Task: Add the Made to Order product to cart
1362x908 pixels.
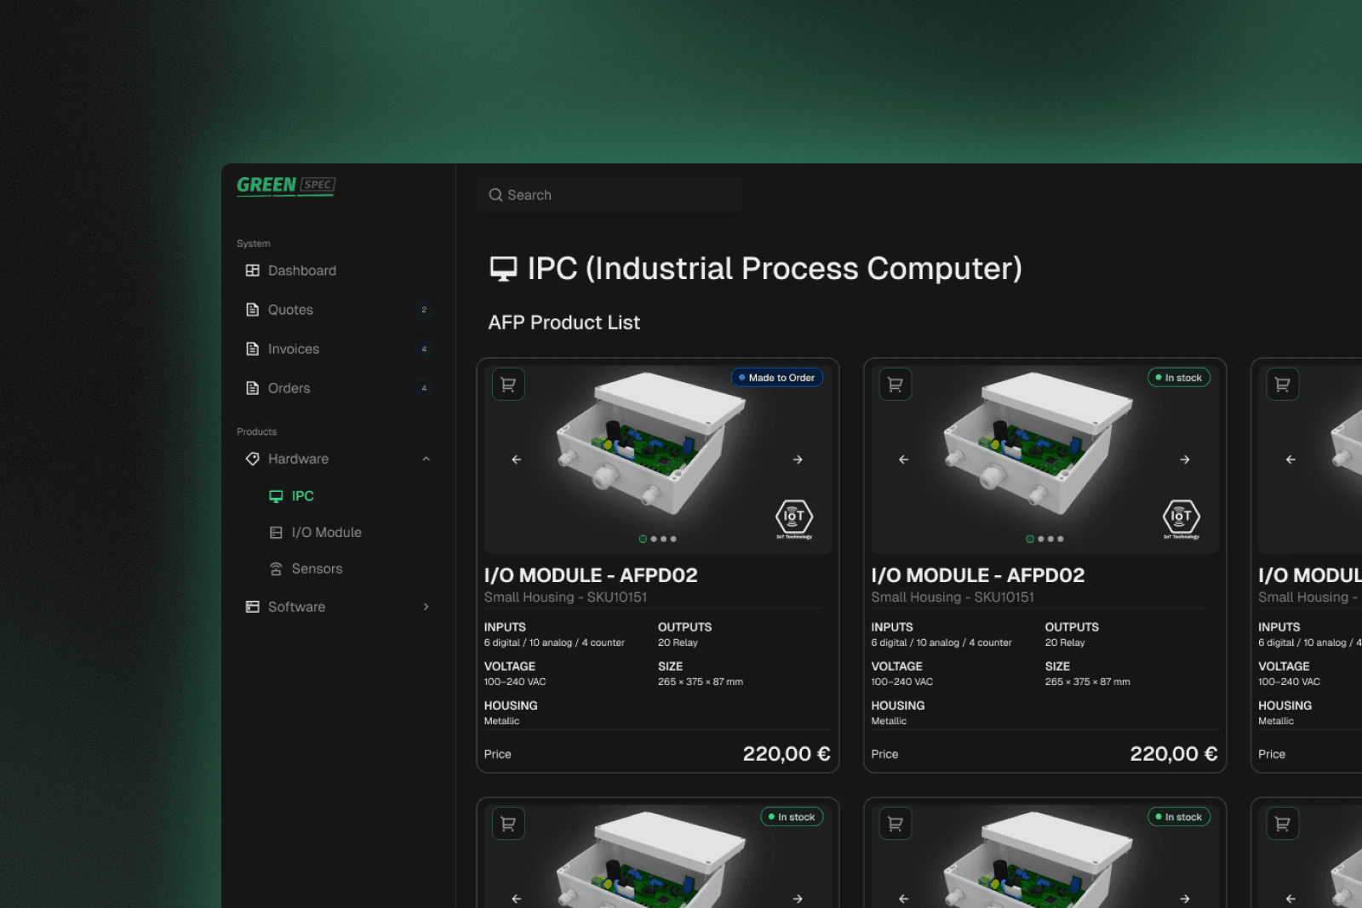Action: coord(508,385)
